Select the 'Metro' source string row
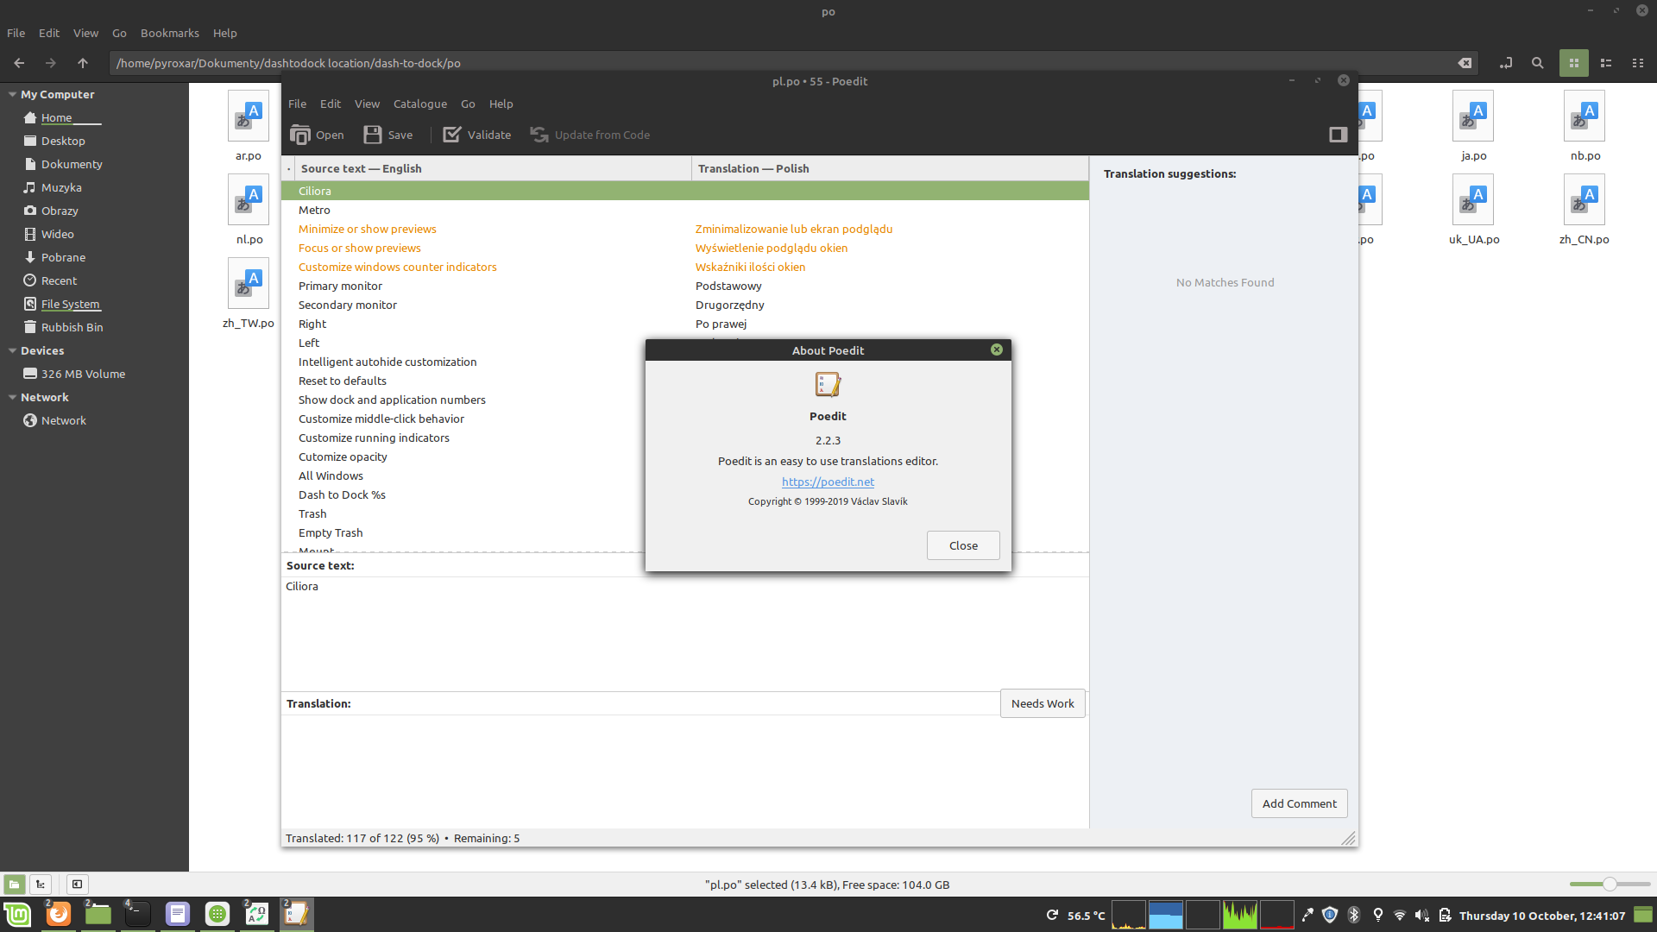This screenshot has width=1657, height=932. click(685, 210)
